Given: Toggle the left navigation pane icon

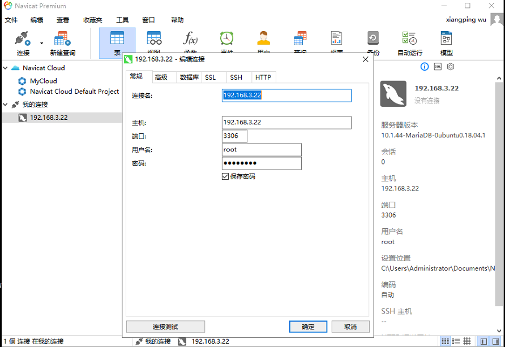Looking at the screenshot, I should pos(483,341).
